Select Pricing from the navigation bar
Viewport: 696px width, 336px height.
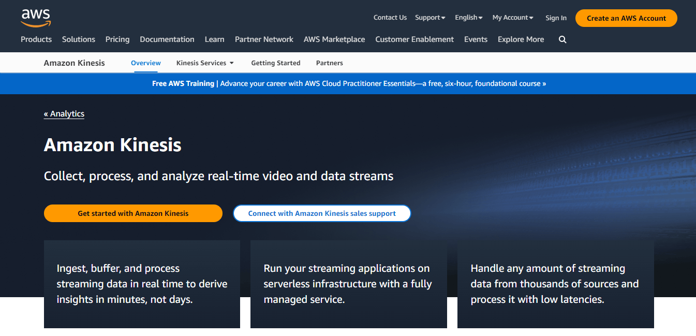(117, 39)
